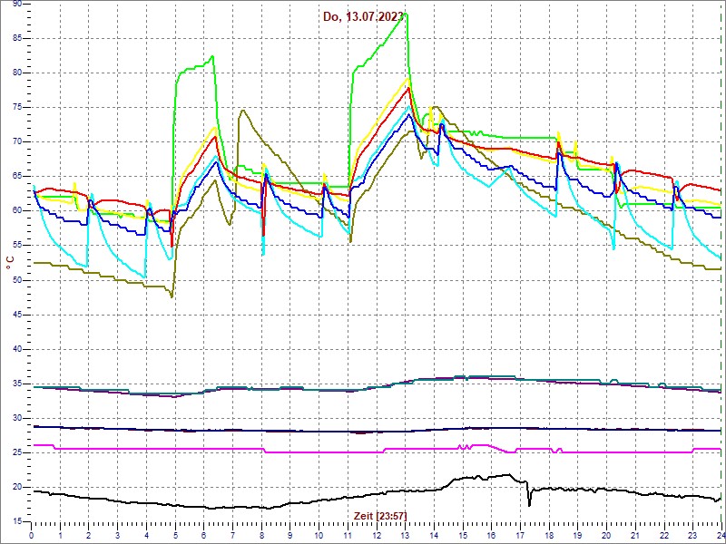This screenshot has width=726, height=544.
Task: Select the 50 tick label on temperature axis
Action: tap(16, 280)
